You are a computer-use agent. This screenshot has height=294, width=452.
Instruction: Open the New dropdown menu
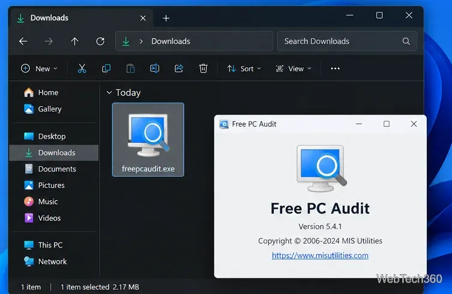(39, 68)
